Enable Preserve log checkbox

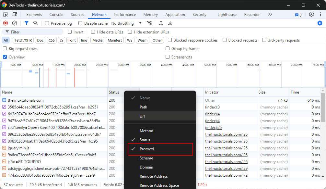coord(47,23)
